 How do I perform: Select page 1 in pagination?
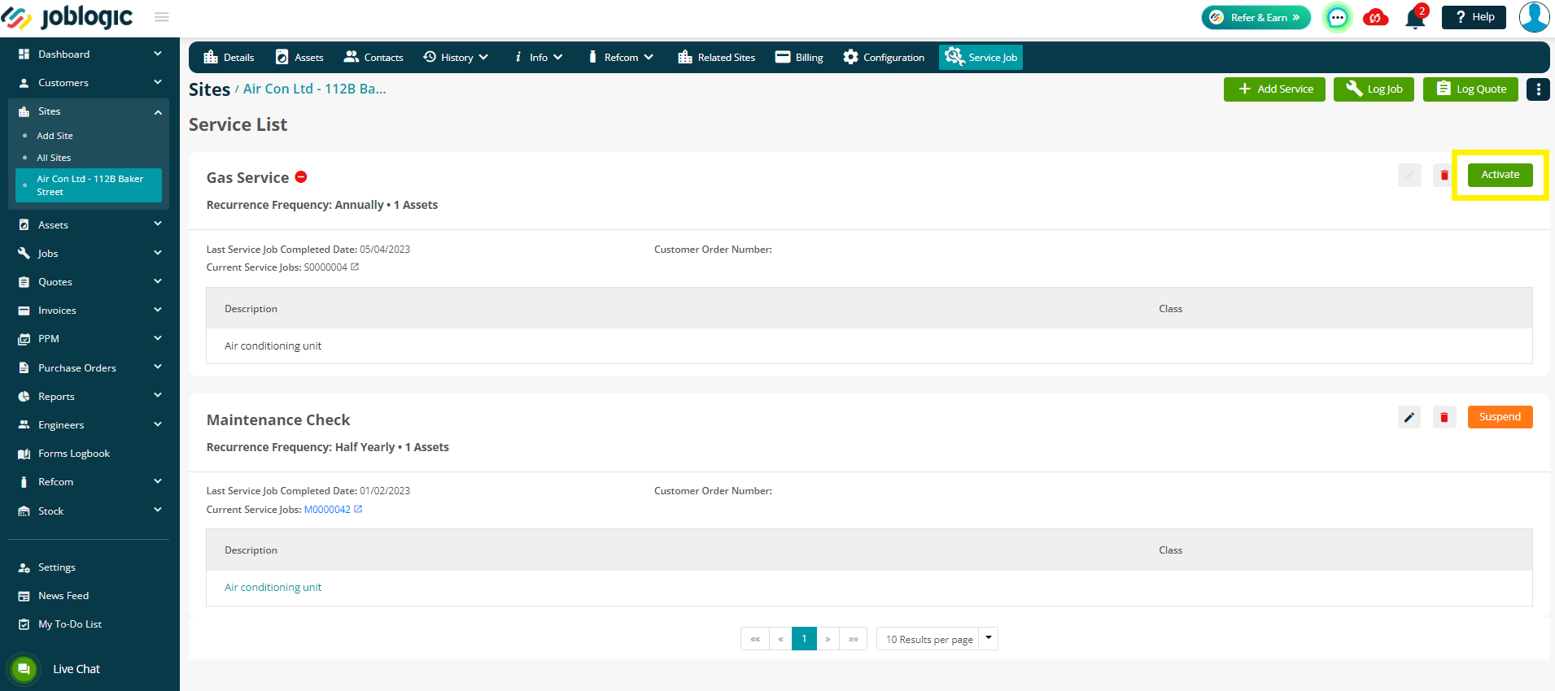pyautogui.click(x=804, y=639)
